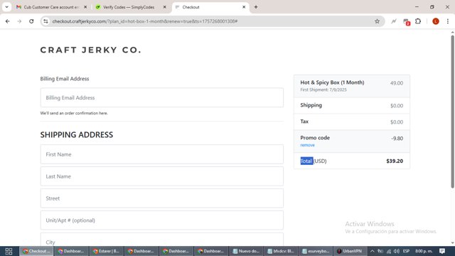Viewport: 455px width, 256px height.
Task: Open the network icon in system tray
Action: (389, 251)
